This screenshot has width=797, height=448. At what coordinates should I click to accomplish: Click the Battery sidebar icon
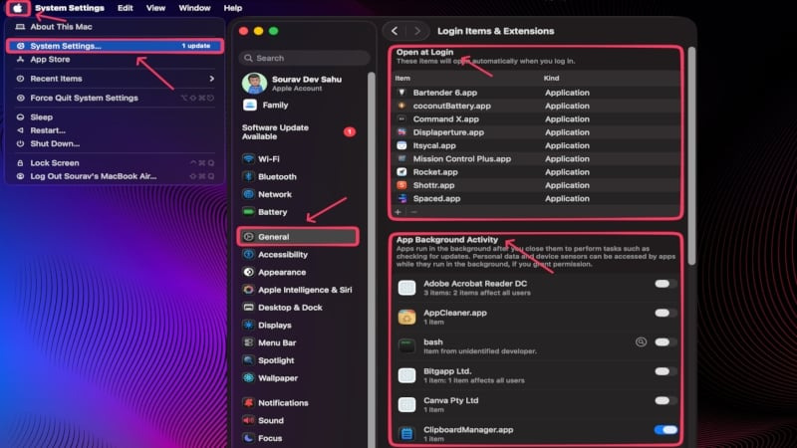click(248, 212)
